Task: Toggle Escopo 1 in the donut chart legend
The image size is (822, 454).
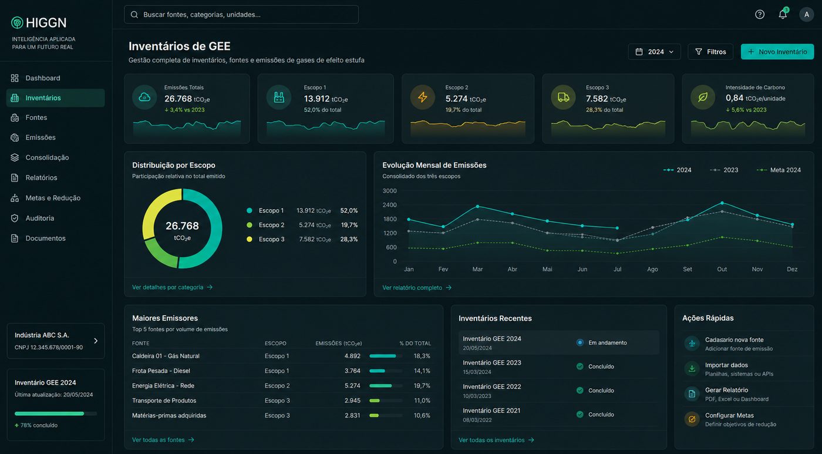Action: click(265, 210)
